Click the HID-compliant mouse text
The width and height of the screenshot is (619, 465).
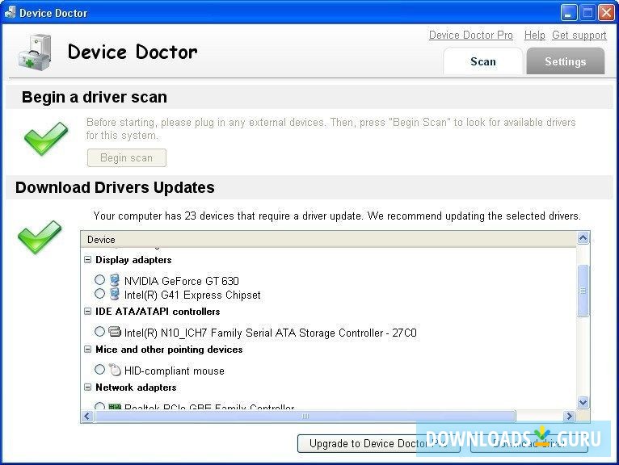point(174,371)
